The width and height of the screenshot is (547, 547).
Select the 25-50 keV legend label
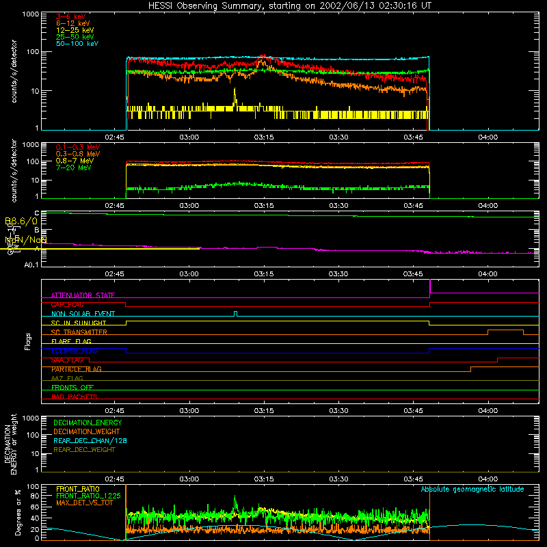point(75,37)
